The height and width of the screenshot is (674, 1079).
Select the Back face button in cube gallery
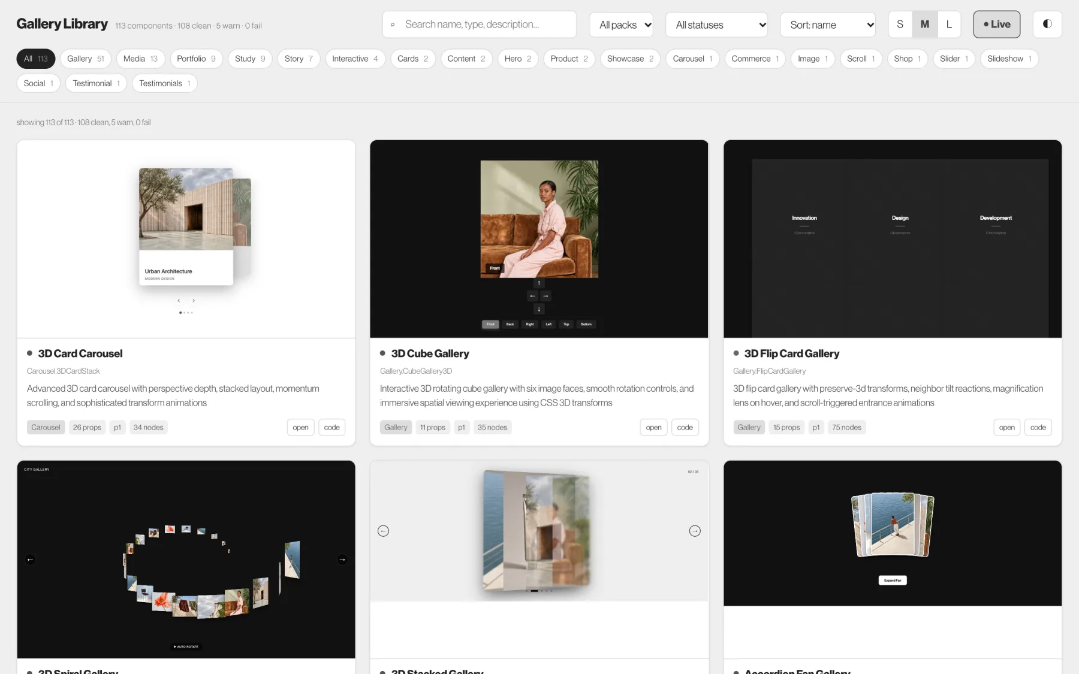pos(510,324)
